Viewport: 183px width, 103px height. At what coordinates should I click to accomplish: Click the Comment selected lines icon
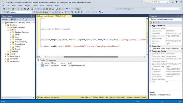86,12
